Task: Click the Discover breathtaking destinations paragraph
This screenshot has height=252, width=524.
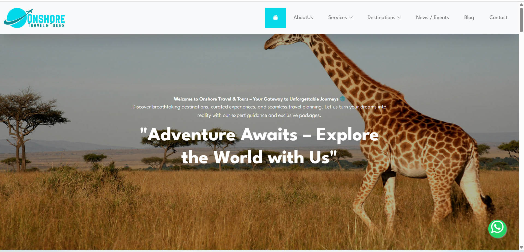Action: 259,111
